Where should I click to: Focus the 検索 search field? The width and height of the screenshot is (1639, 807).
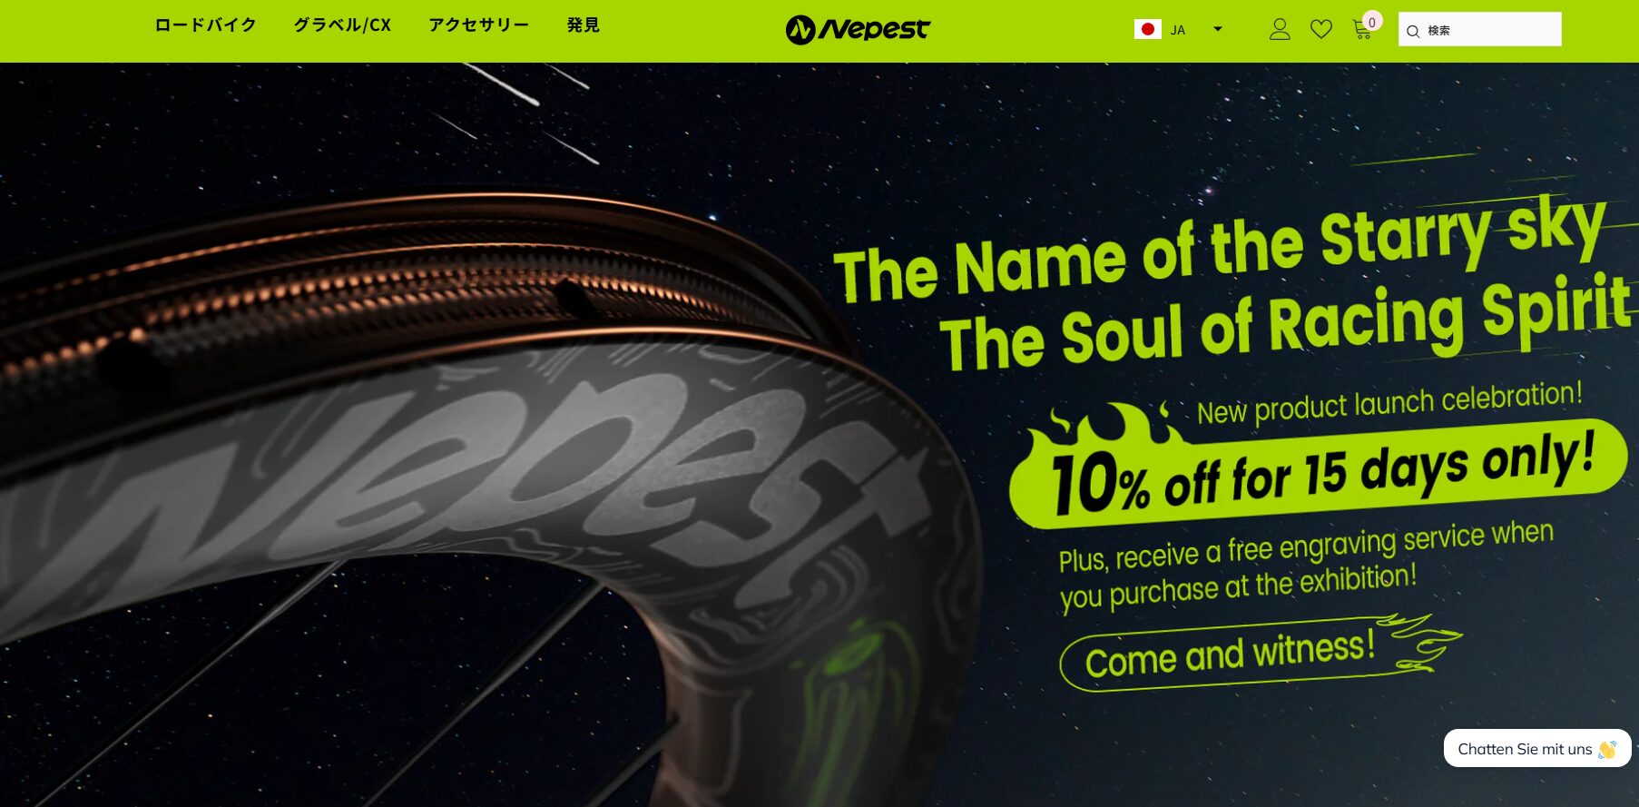click(1480, 30)
